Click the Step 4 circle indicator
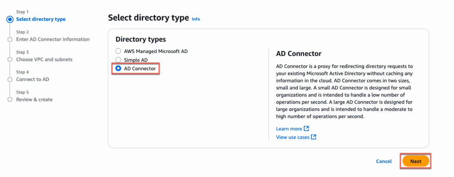 [x=10, y=80]
